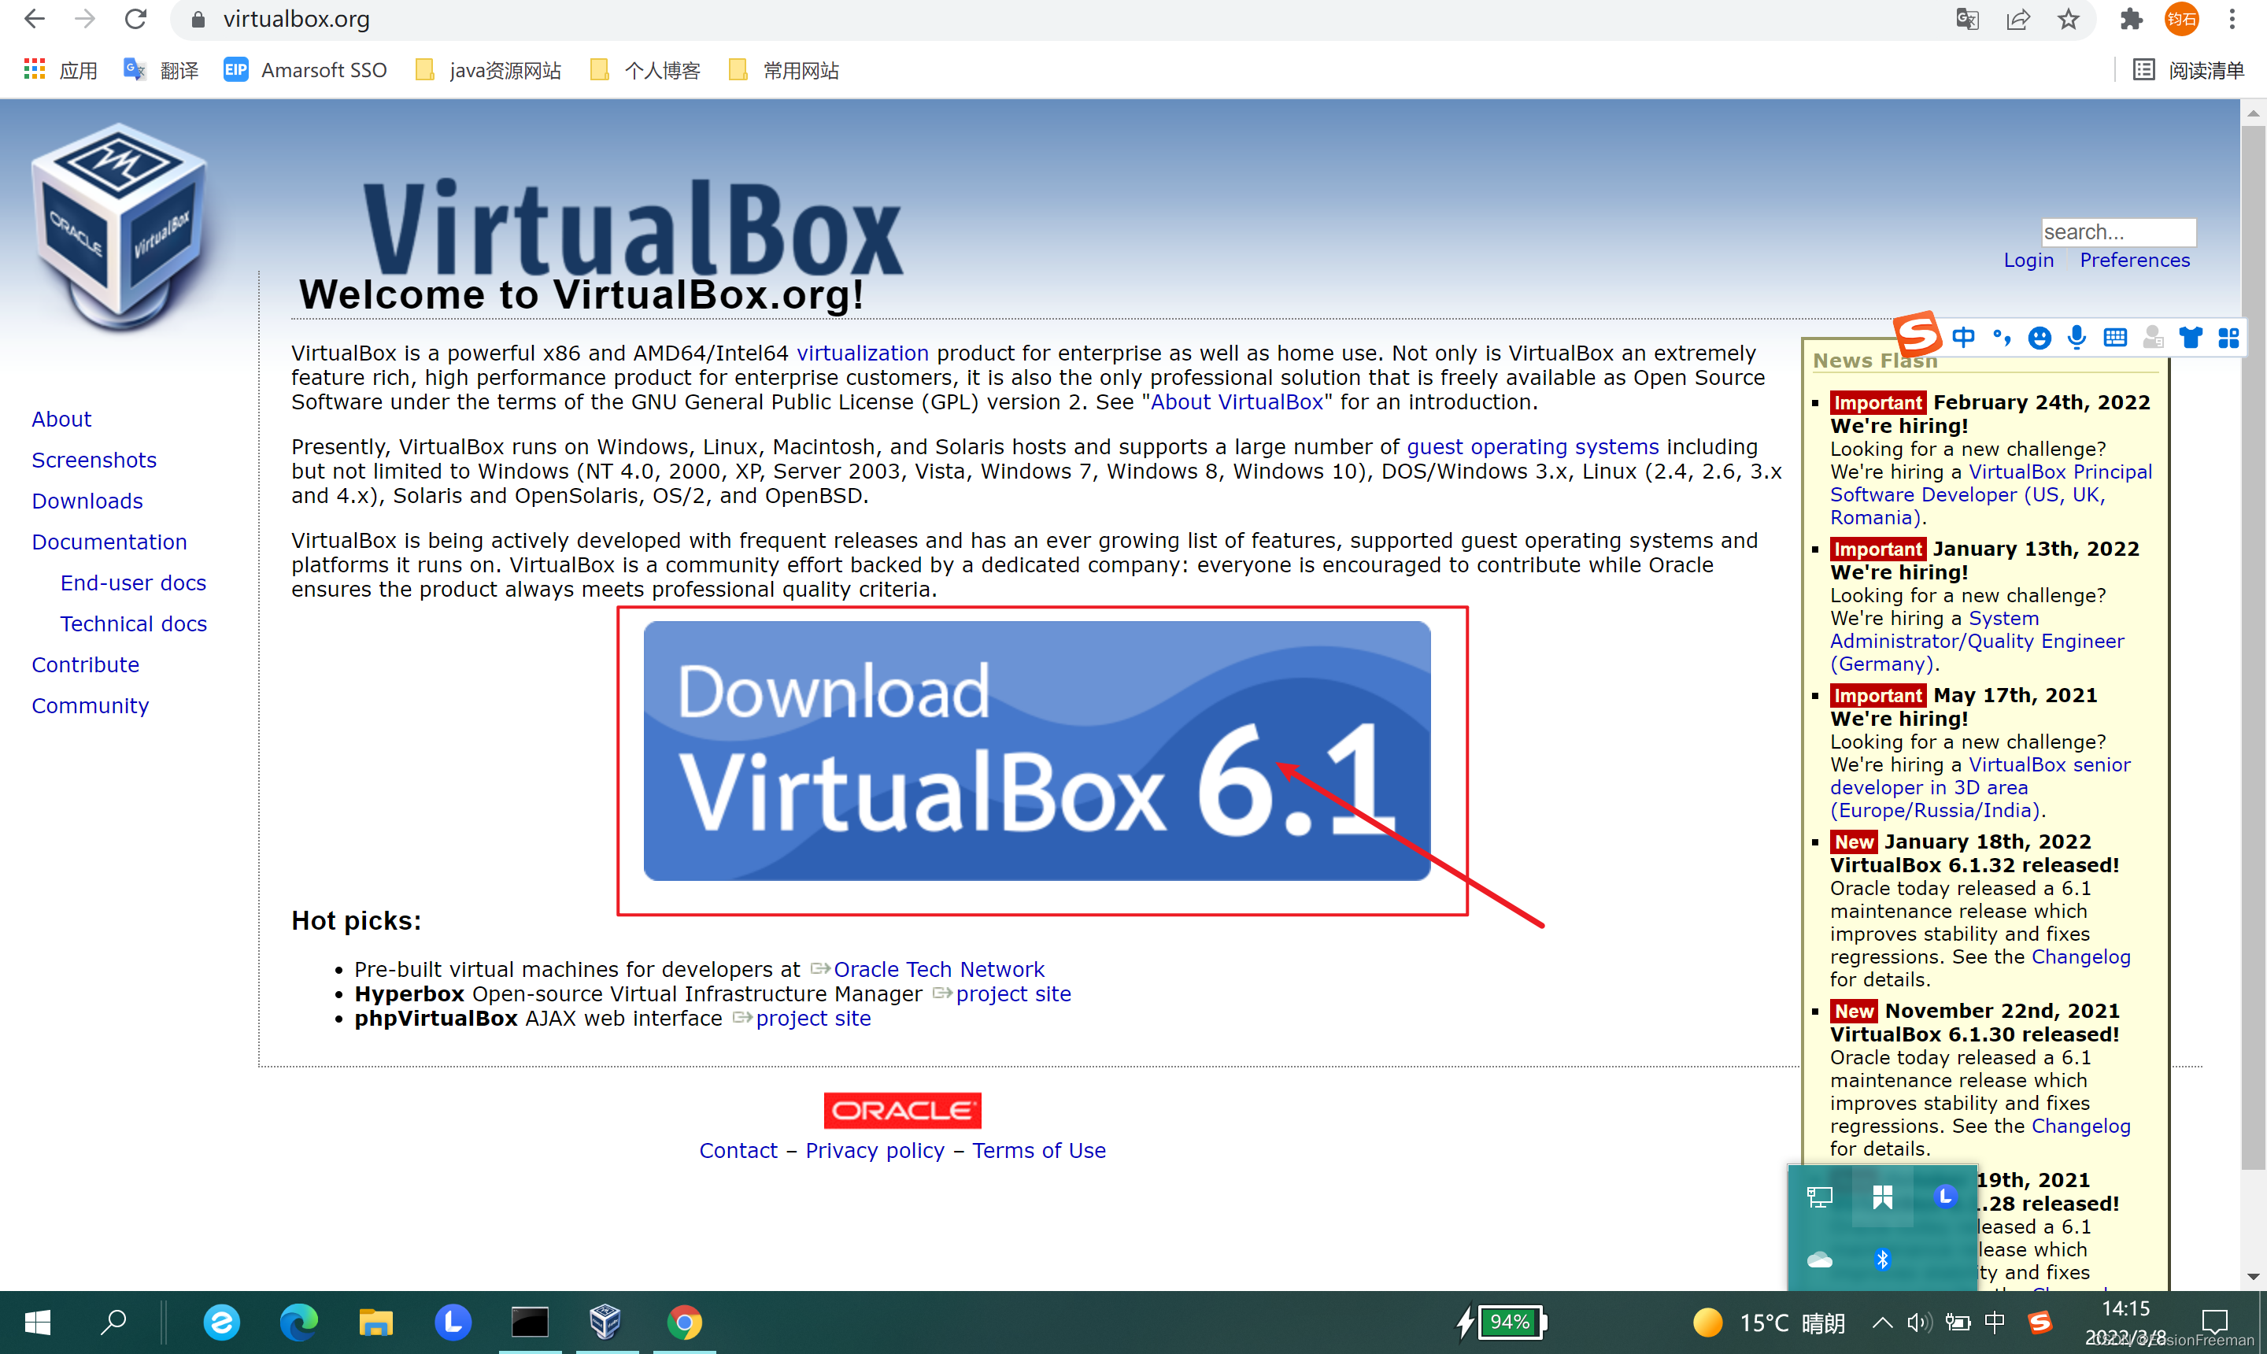
Task: Open the Hyperbox project site link
Action: coord(1014,994)
